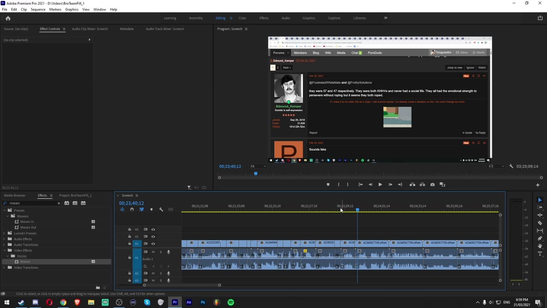Click Mark In button
The image size is (547, 308).
point(338,184)
